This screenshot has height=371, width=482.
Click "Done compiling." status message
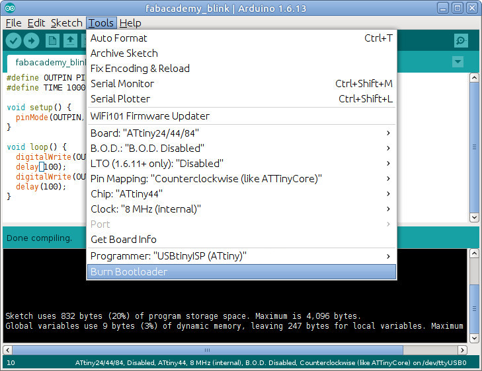click(x=39, y=238)
